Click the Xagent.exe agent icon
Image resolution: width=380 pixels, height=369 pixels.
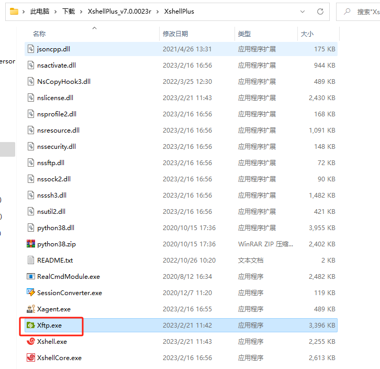click(x=31, y=309)
